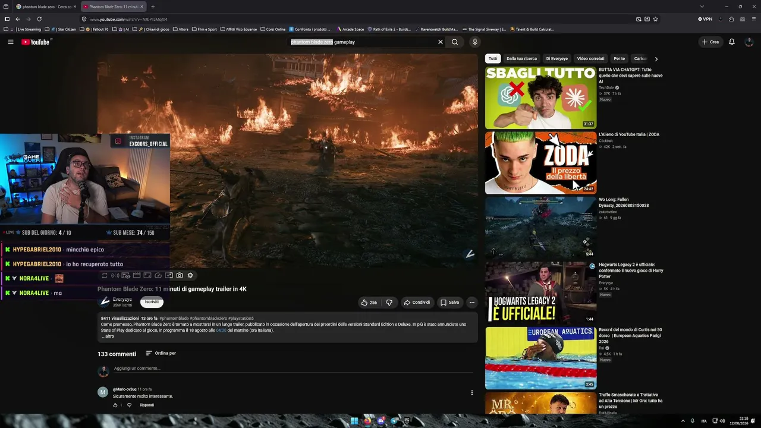Show more filter chips with arrow
The image size is (761, 428).
(x=656, y=59)
